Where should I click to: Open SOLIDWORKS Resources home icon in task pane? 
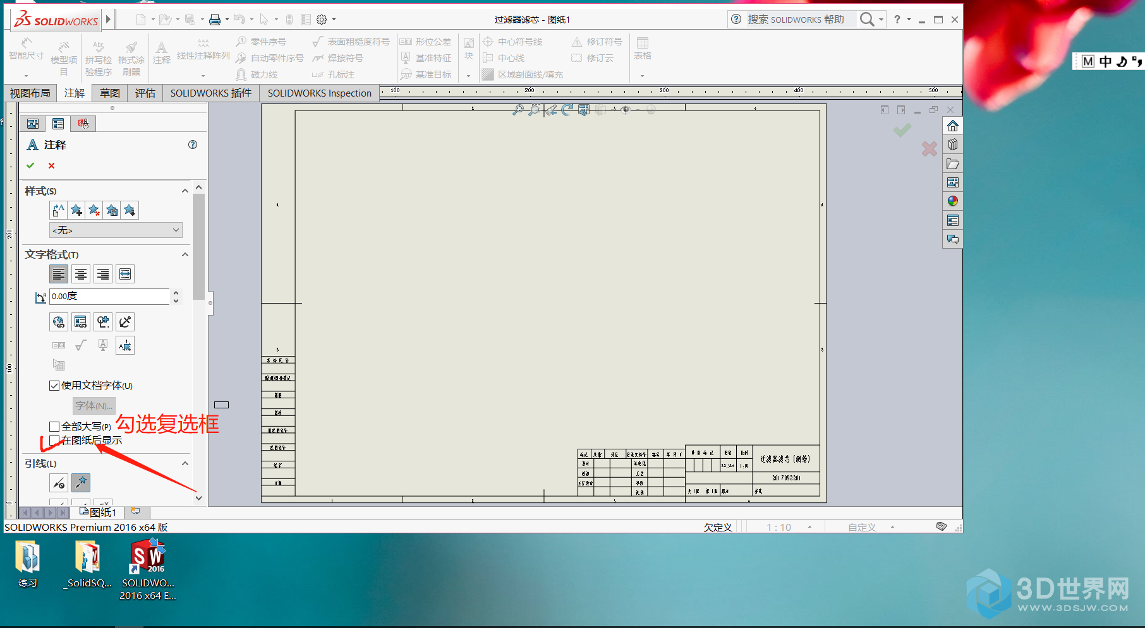pos(953,126)
